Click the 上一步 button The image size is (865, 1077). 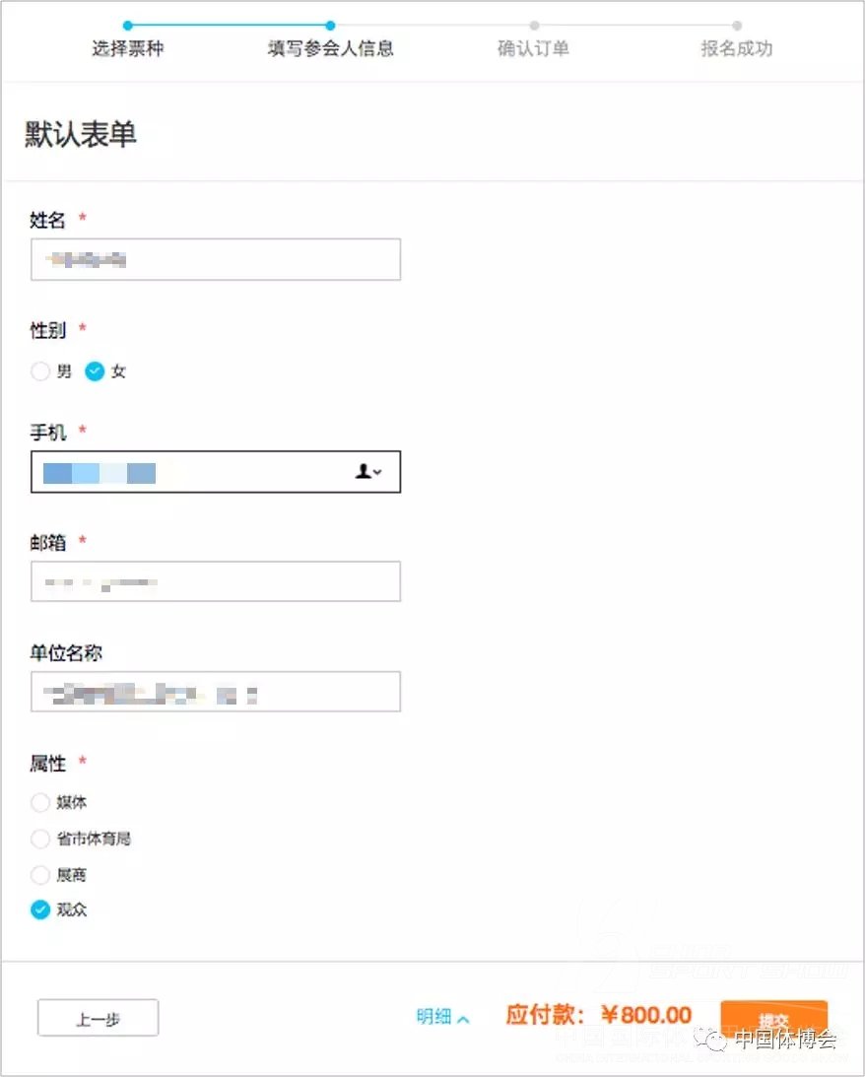coord(99,1018)
